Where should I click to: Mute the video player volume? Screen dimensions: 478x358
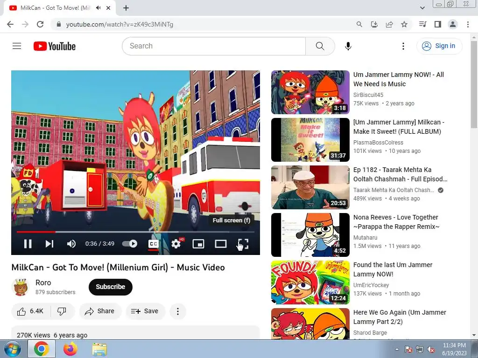[71, 244]
